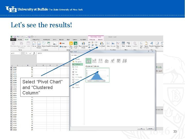Insert a Win/Loss sparkline

coord(118,45)
